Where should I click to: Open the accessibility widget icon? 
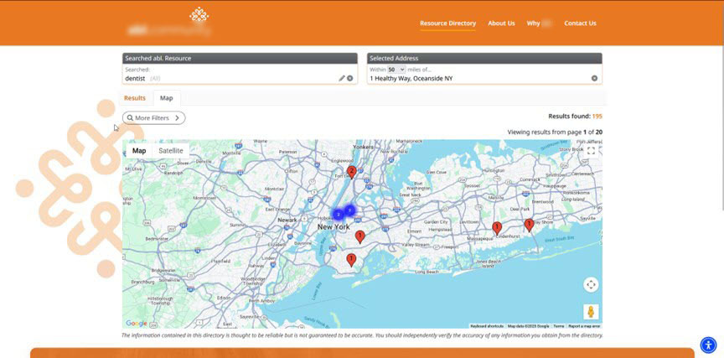pos(707,344)
